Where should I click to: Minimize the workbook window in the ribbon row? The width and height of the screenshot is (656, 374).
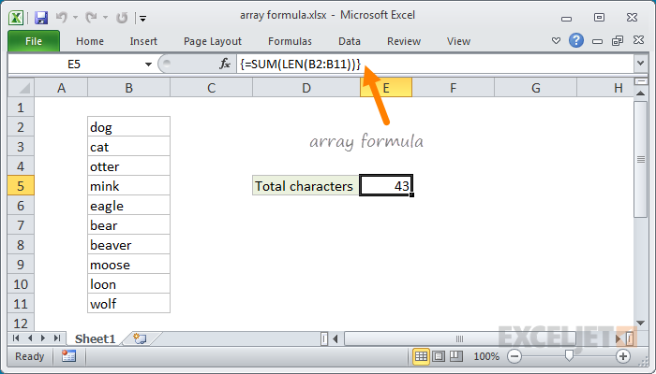pos(598,41)
